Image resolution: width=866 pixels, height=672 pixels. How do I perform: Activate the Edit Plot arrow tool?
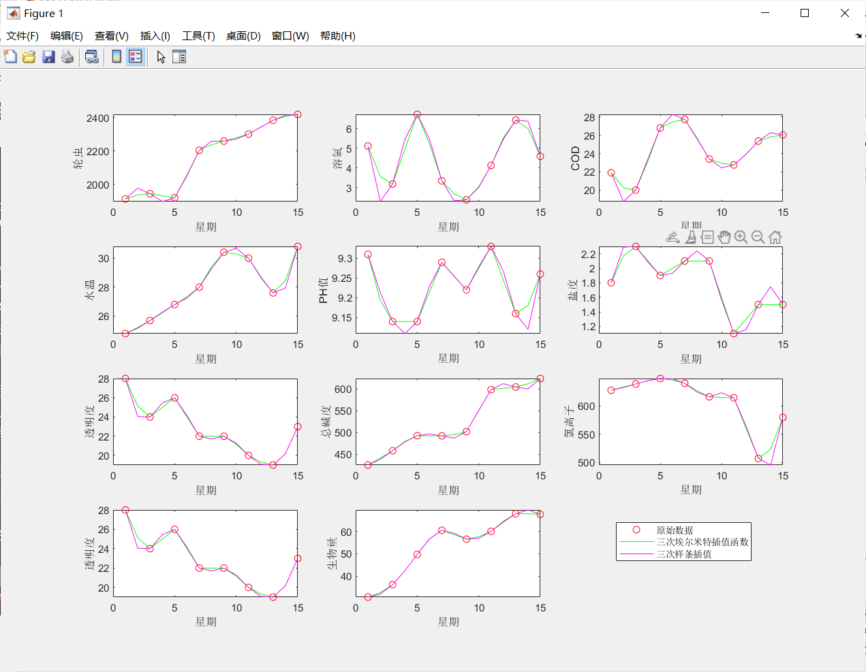161,57
